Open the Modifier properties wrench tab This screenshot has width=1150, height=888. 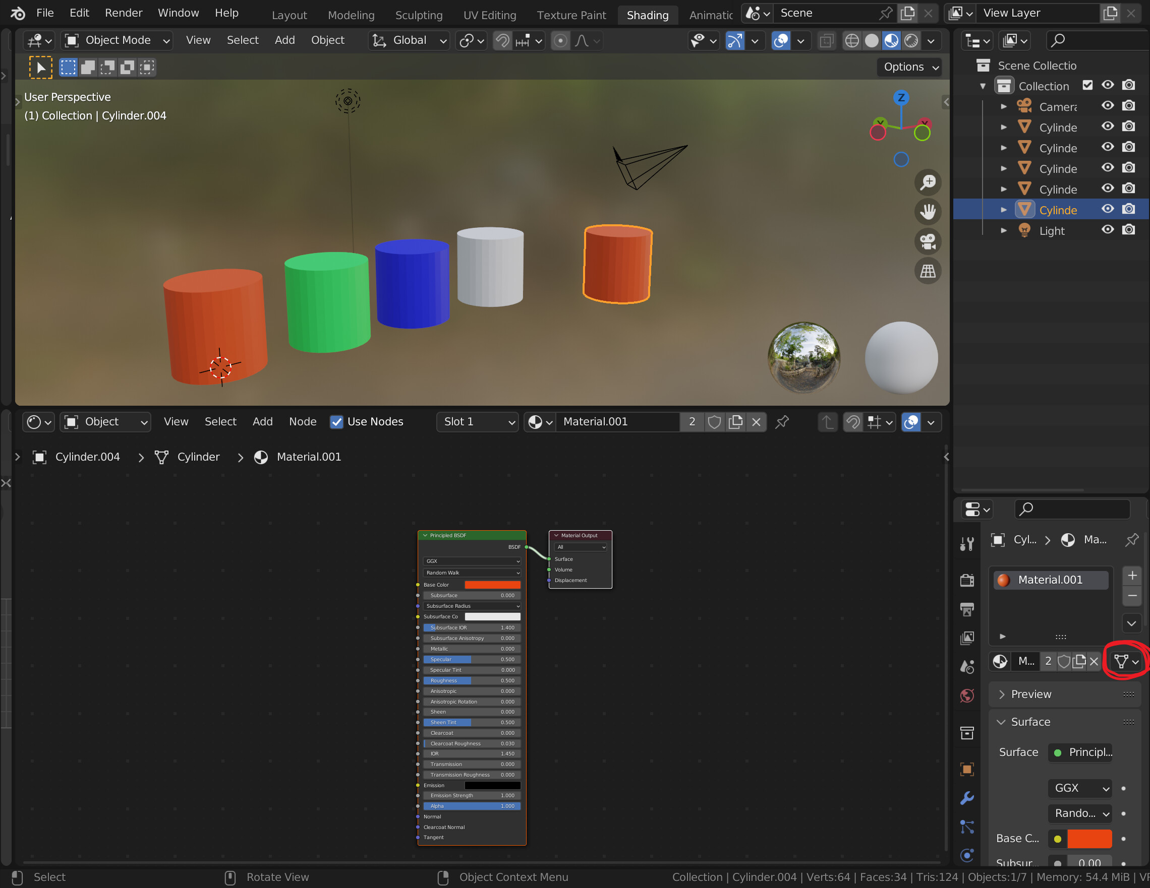point(967,798)
